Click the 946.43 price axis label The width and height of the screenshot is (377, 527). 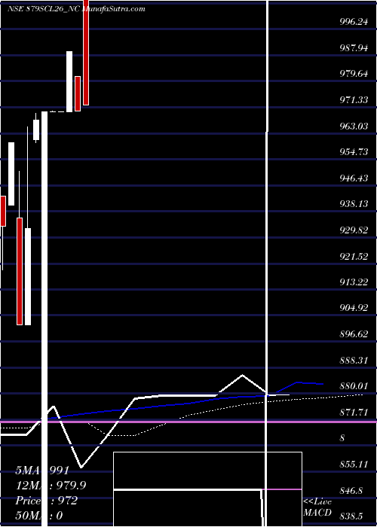pos(354,178)
